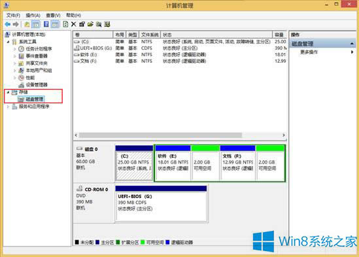This screenshot has width=359, height=257.
Task: Click the Forward arrow in toolbar
Action: [16, 24]
